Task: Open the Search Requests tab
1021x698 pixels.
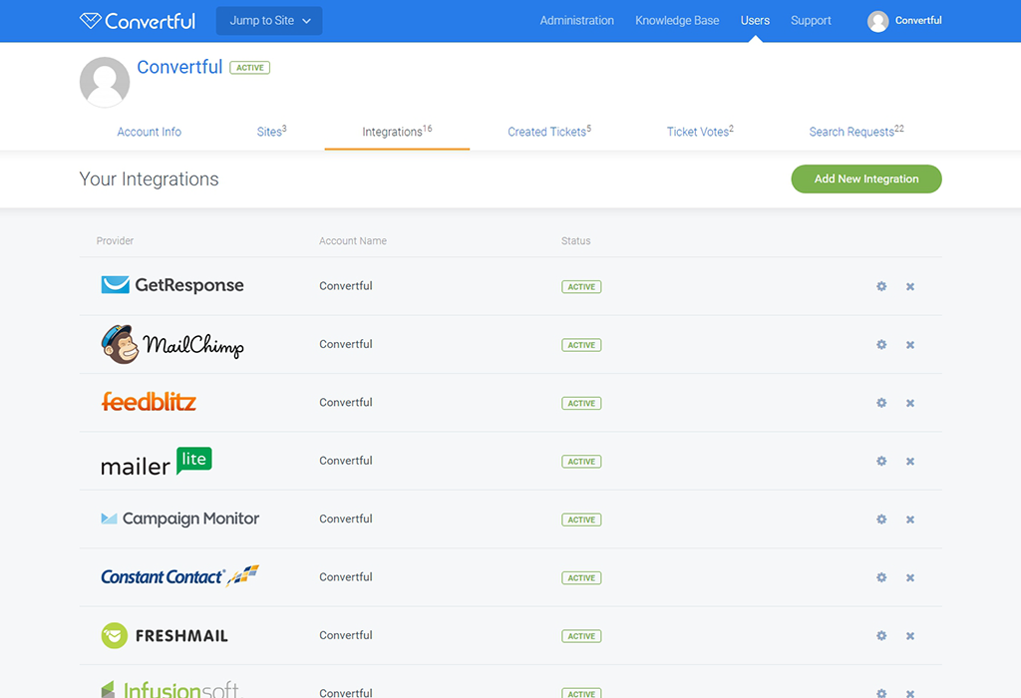Action: click(856, 132)
